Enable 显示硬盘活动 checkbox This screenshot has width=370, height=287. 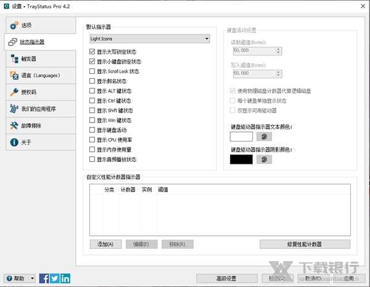point(92,130)
